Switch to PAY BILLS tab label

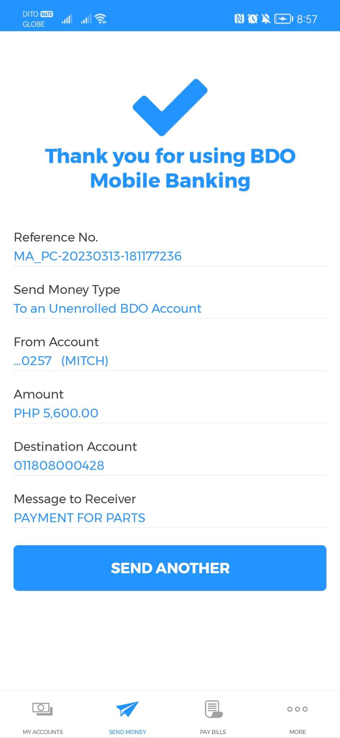pos(213,732)
